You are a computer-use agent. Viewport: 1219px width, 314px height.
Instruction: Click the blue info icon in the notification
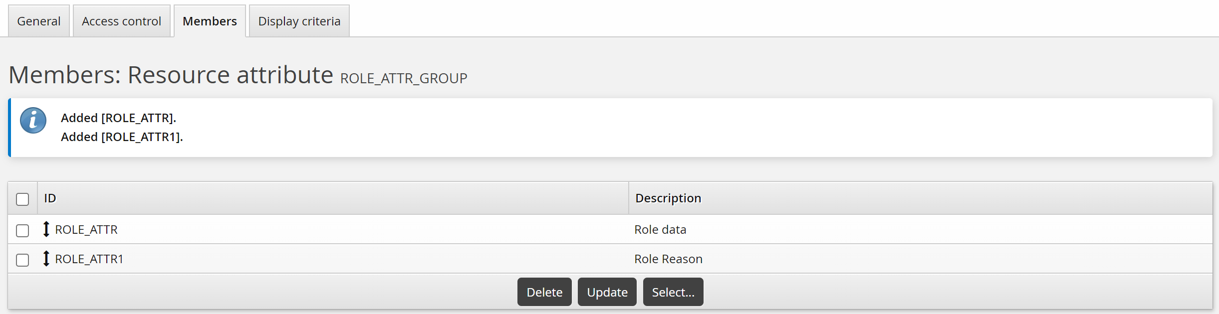click(33, 121)
